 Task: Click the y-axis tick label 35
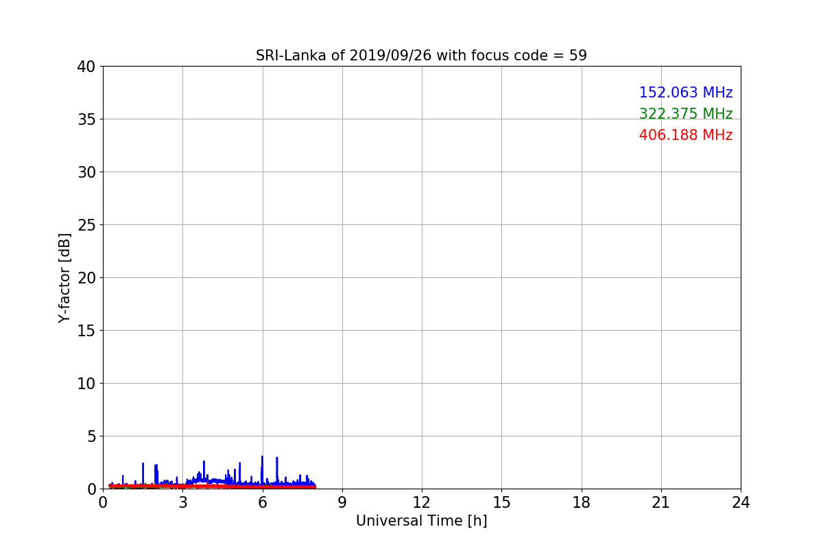86,119
